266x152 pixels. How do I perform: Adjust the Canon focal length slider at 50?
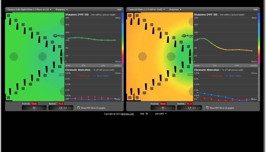(163, 108)
